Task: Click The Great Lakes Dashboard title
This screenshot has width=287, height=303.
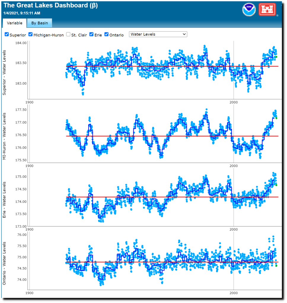Action: pyautogui.click(x=50, y=5)
